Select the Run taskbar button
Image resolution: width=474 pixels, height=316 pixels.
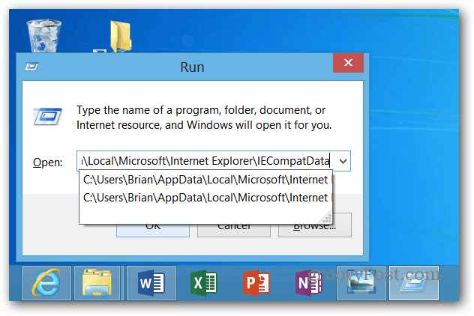414,283
